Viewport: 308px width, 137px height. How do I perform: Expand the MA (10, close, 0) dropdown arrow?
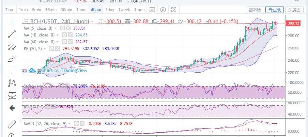click(x=57, y=35)
